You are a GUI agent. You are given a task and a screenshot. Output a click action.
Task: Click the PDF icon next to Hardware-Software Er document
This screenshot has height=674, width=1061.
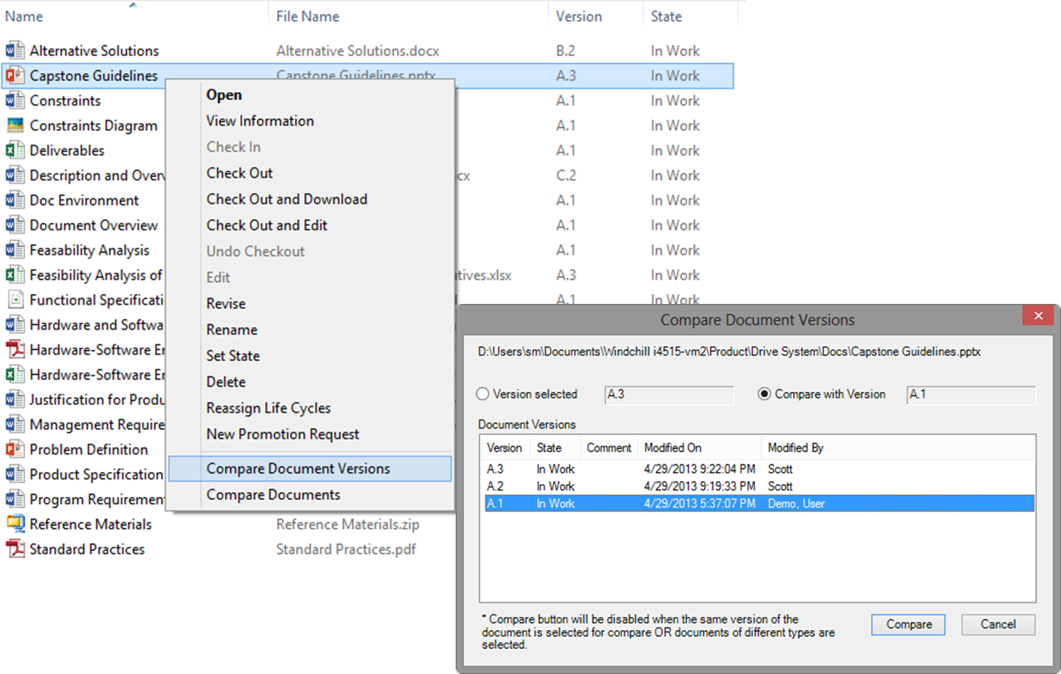(x=15, y=350)
